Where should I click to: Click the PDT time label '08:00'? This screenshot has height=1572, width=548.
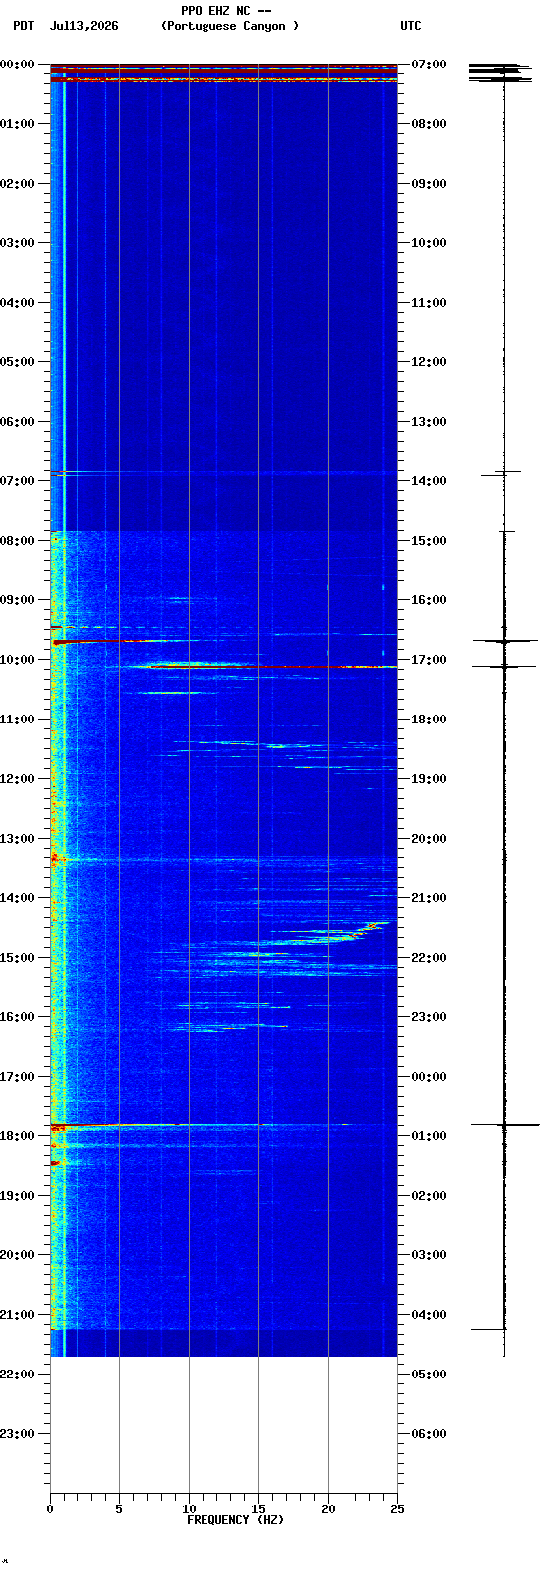(18, 541)
